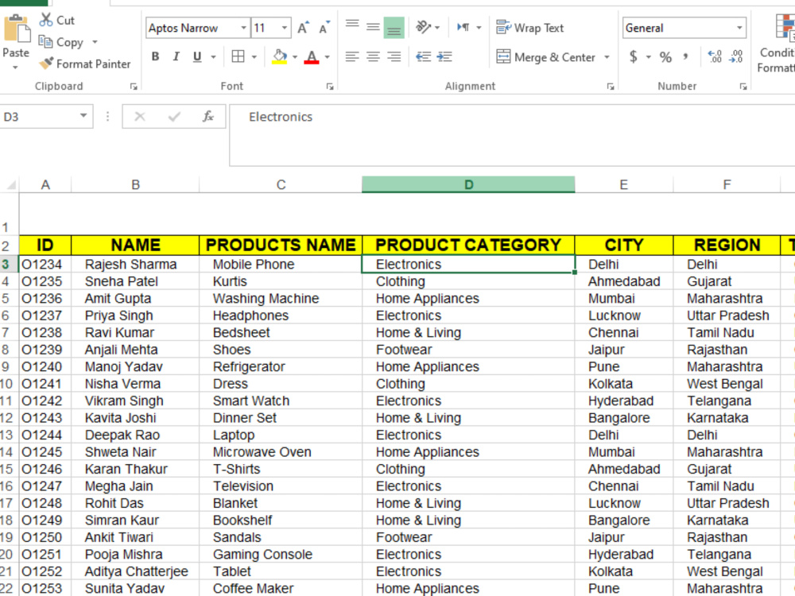This screenshot has width=795, height=596.
Task: Open the font size dropdown
Action: coord(285,28)
